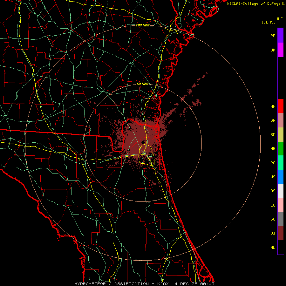
Task: Click the HA red legend swatch
Action: 281,106
